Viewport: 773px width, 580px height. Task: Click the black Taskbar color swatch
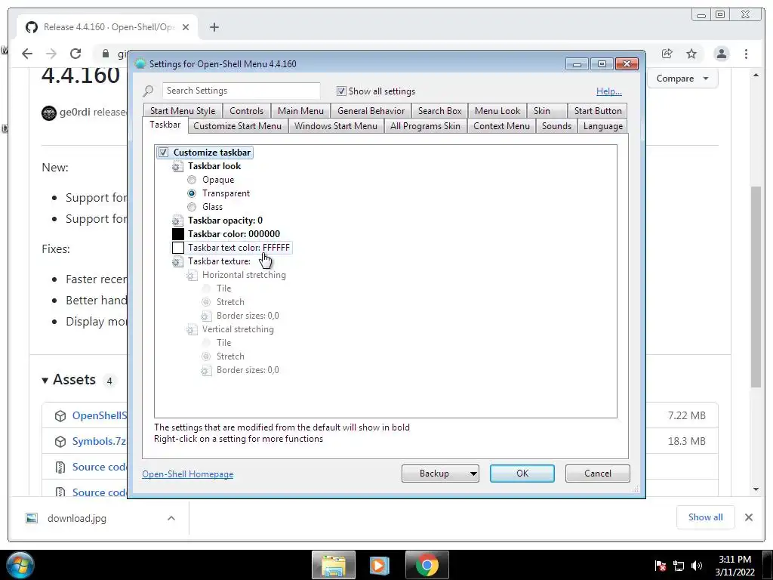pos(178,234)
